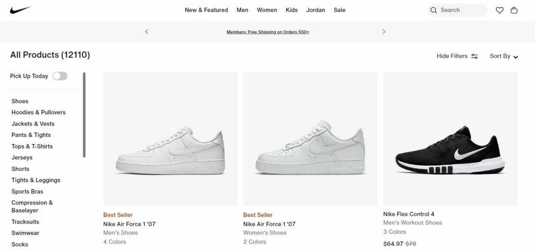Open Men's Air Force 1 '07 thumbnail
This screenshot has height=251, width=535.
(170, 139)
